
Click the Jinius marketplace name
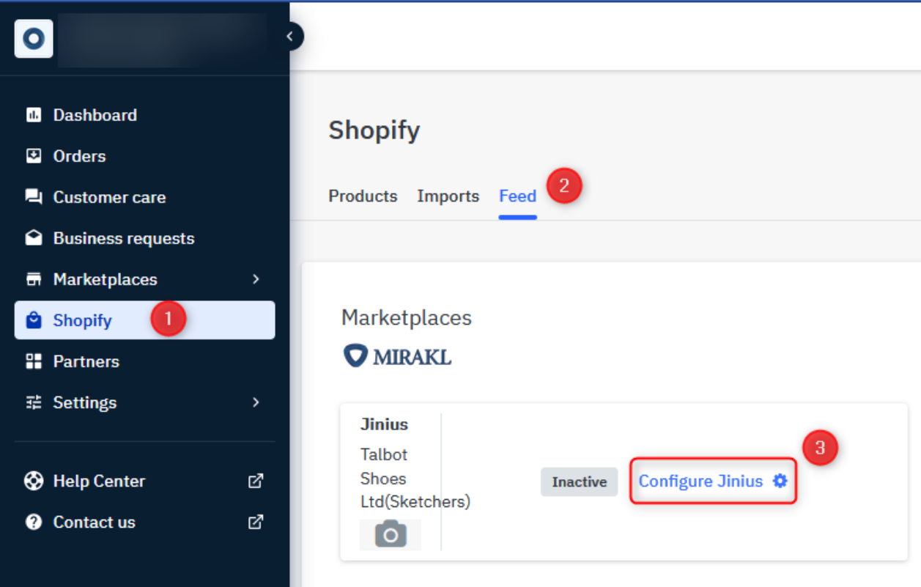384,424
